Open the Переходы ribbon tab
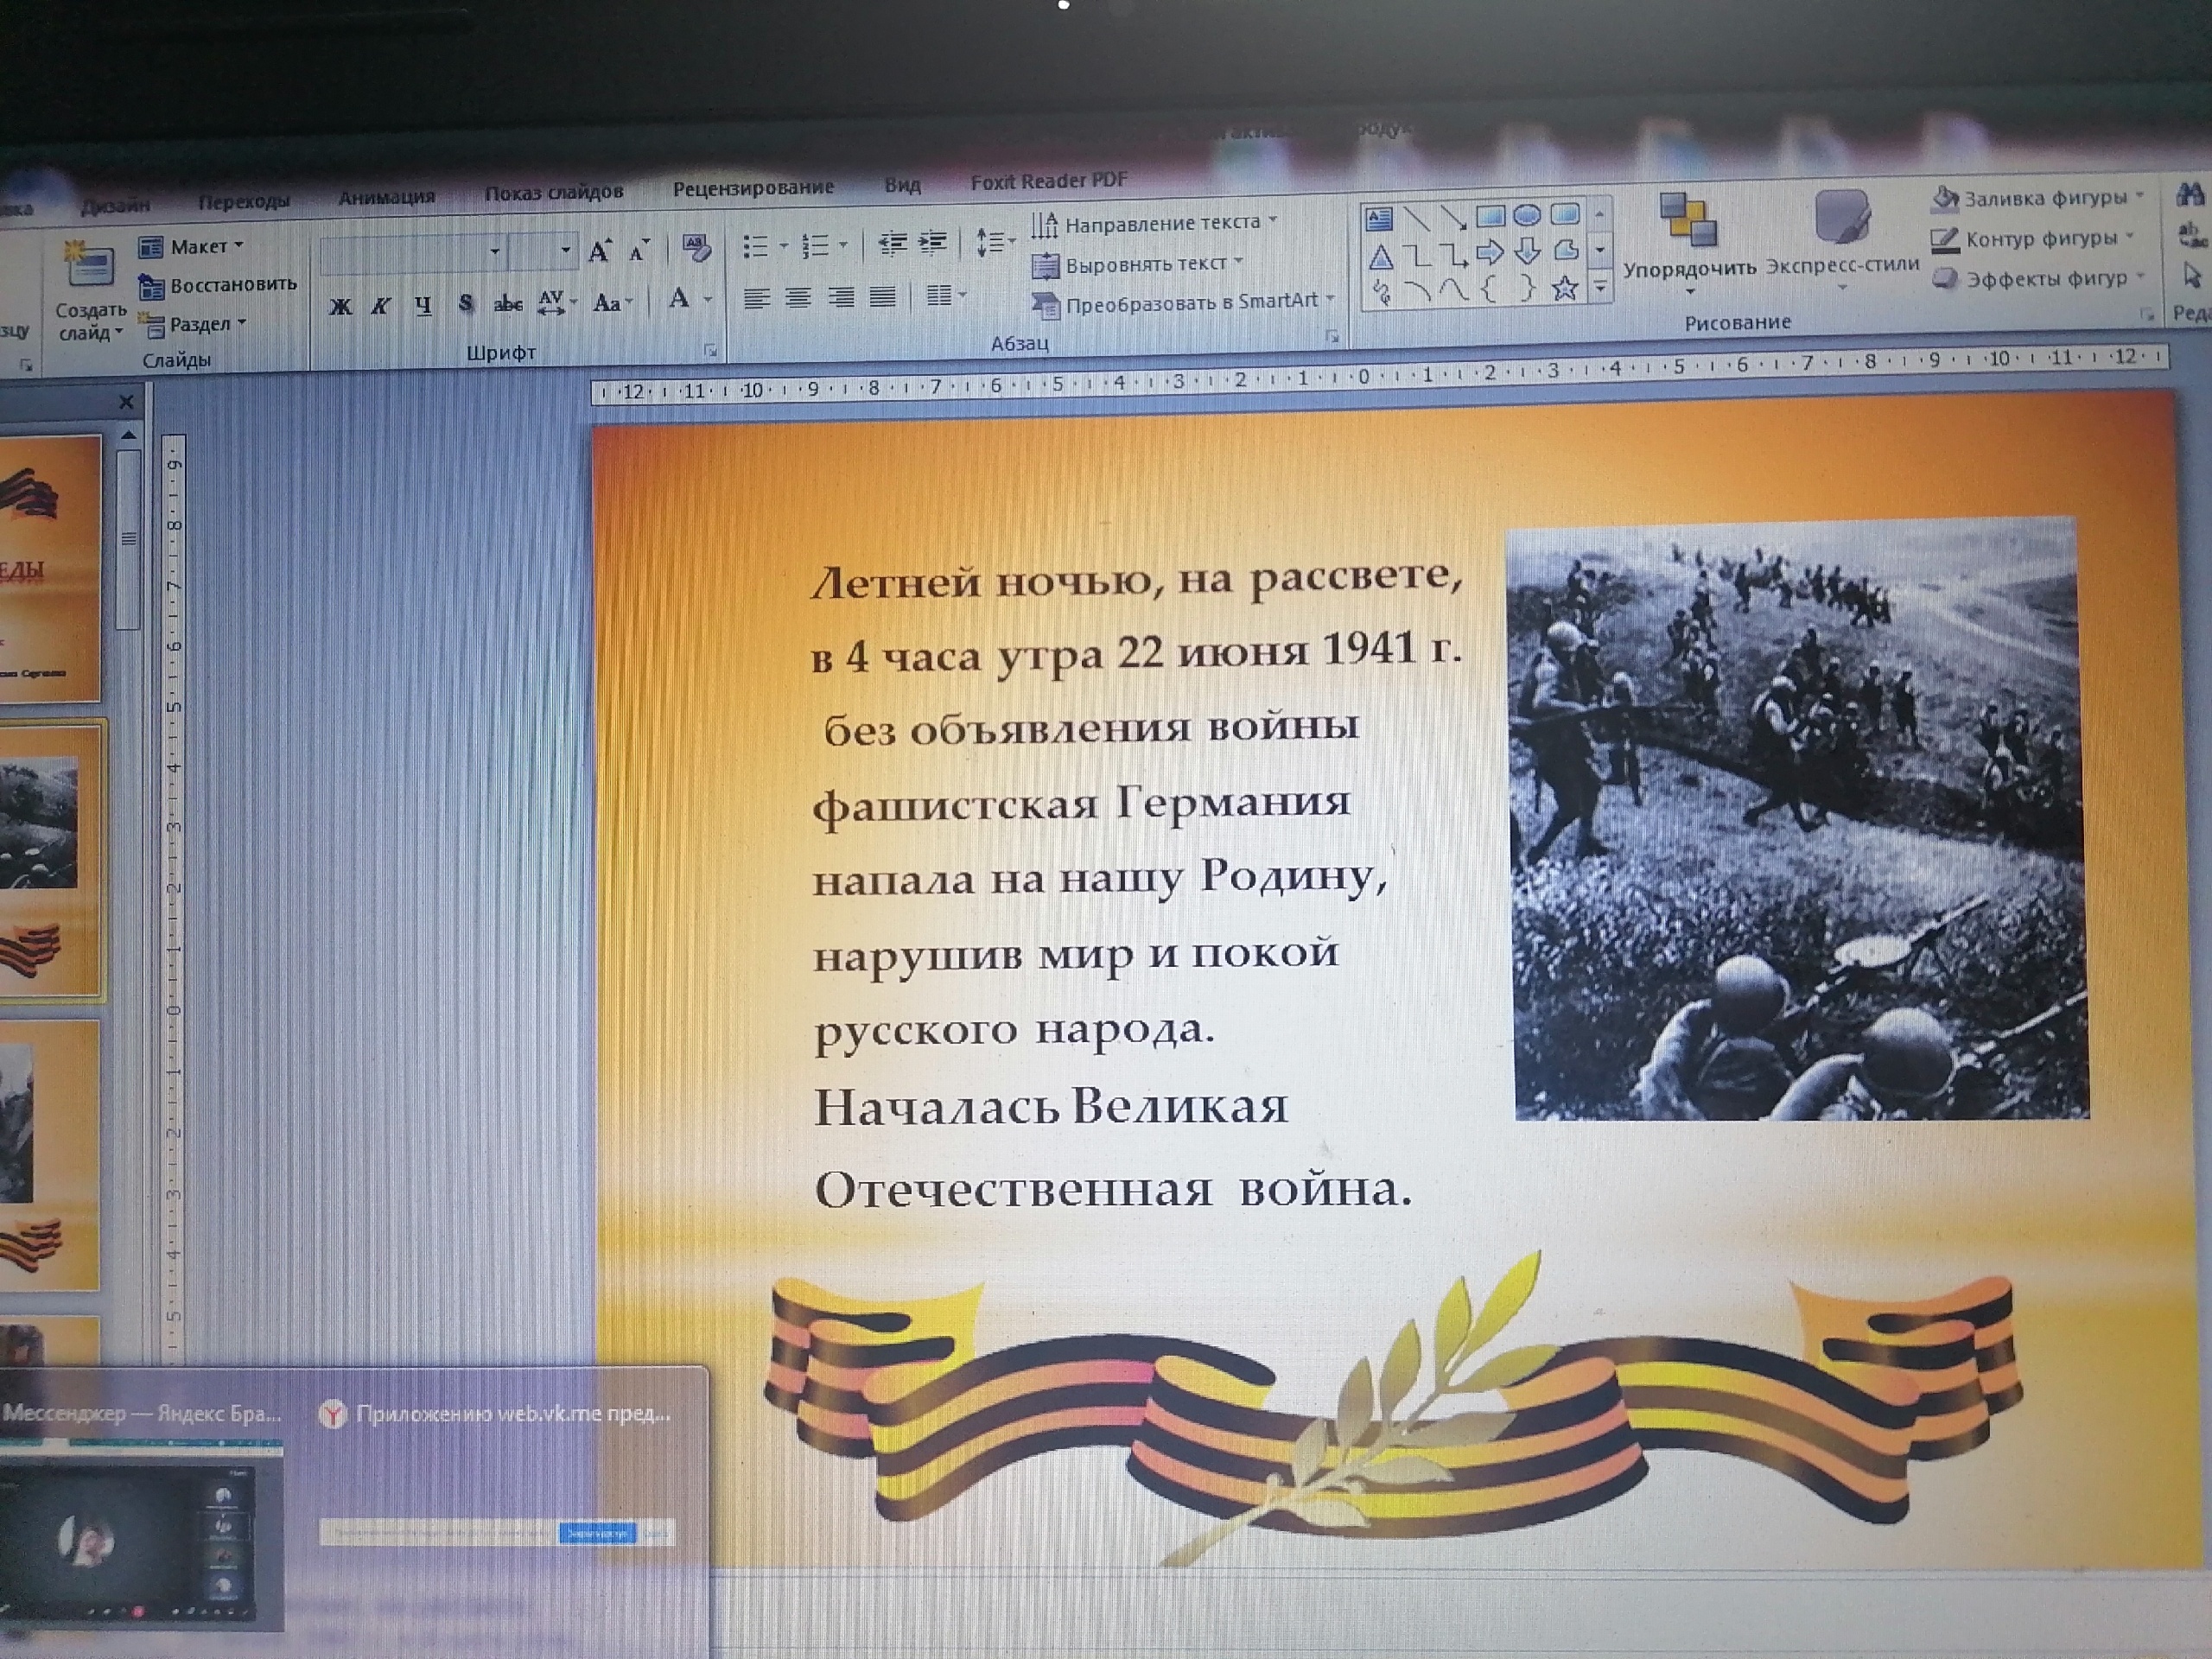Screen dimensions: 2212x1659 [243, 201]
